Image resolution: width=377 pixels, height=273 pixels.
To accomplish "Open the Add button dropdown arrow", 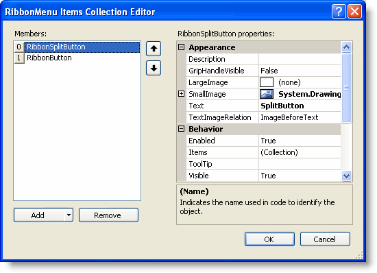I will (x=69, y=215).
